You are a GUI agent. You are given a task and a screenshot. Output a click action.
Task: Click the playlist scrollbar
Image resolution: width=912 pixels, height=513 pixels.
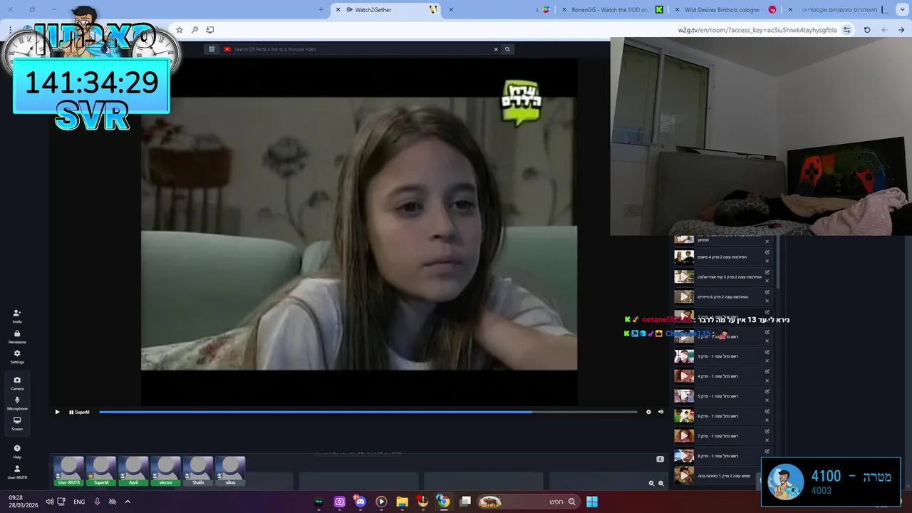[777, 262]
